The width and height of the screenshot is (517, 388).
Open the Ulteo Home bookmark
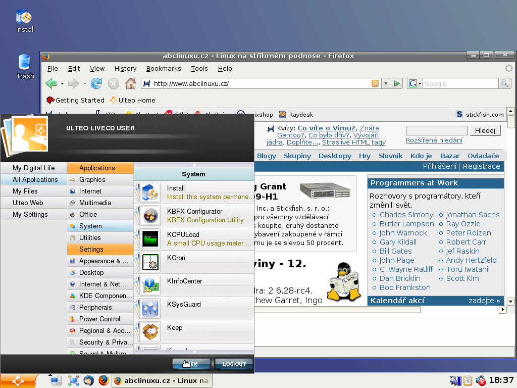(x=132, y=101)
